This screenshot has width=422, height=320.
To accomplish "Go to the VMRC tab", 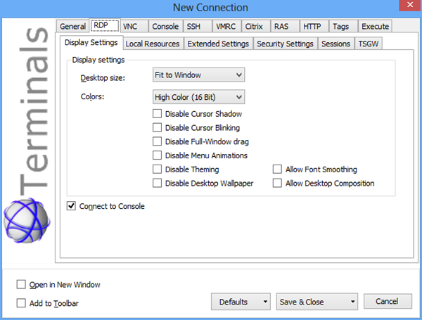I will click(226, 27).
